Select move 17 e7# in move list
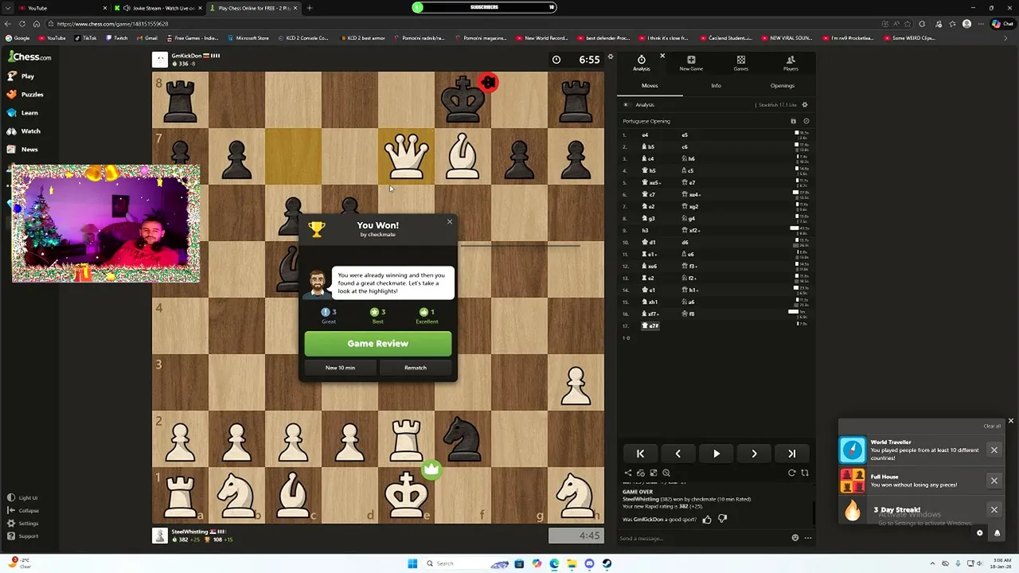This screenshot has width=1019, height=573. pos(651,325)
